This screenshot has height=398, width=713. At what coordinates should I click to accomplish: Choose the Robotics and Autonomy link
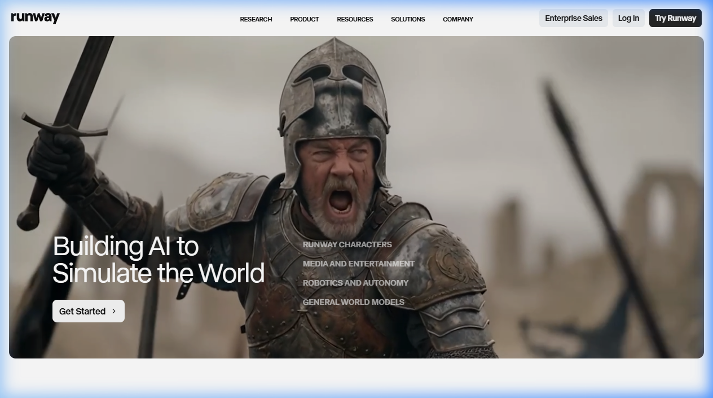click(355, 283)
